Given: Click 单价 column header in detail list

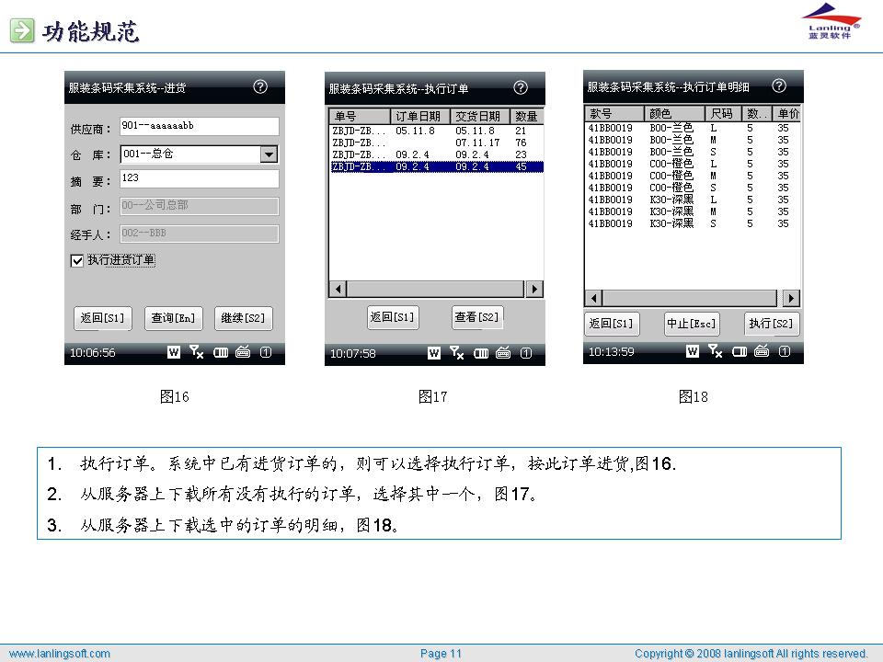Looking at the screenshot, I should 788,113.
